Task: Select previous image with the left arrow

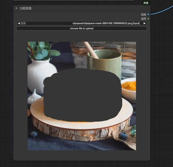Action: [19, 23]
